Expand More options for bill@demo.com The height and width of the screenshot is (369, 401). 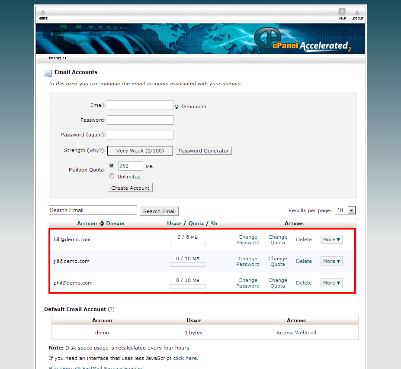point(331,240)
